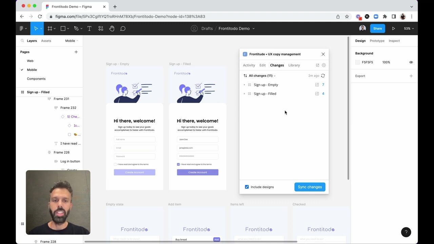Viewport: 434px width, 244px height.
Task: Select the Web page
Action: 30,61
